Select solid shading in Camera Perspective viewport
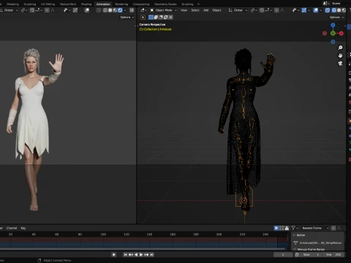Viewport: 351px width, 263px height. click(x=339, y=10)
